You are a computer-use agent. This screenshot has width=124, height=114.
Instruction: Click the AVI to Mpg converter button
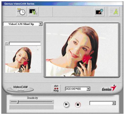point(56,88)
